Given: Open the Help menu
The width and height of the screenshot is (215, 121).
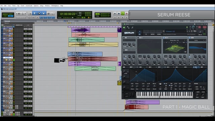Looking at the screenshot, I should [61, 6].
